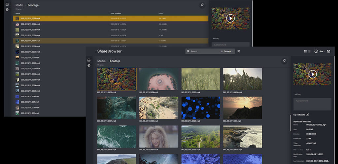Click the Add comment box in front window

click(312, 104)
